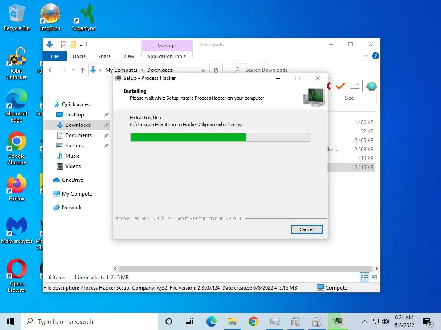441x330 pixels.
Task: Go back in Explorer navigation
Action: [51, 70]
